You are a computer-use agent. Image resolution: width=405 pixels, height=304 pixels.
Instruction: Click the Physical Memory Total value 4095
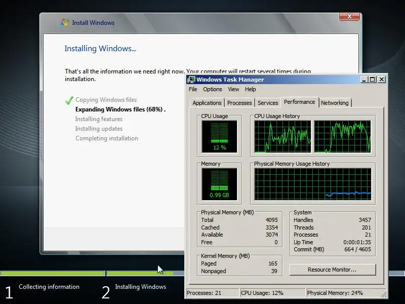[x=272, y=220]
